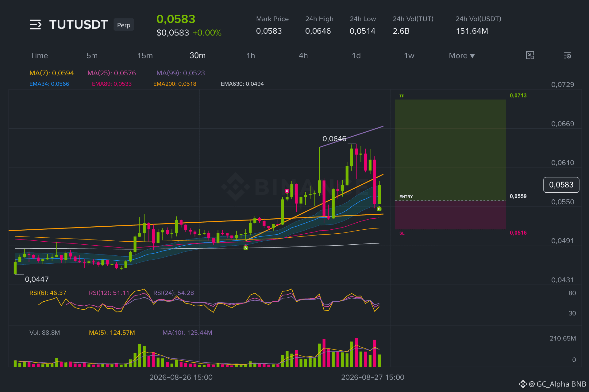Viewport: 589px width, 392px height.
Task: Switch to the 4h timeframe
Action: (x=303, y=56)
